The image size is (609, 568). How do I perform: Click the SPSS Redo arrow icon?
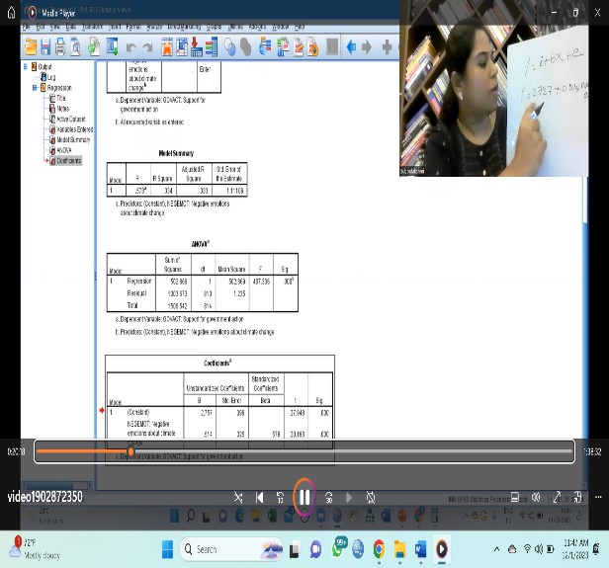pyautogui.click(x=147, y=47)
